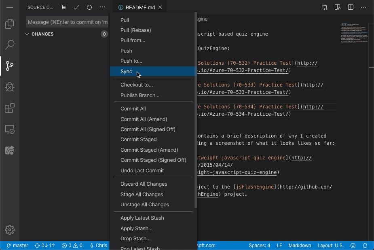This screenshot has width=374, height=250.
Task: Click the Refresh icon in Source Control
Action: (x=89, y=7)
